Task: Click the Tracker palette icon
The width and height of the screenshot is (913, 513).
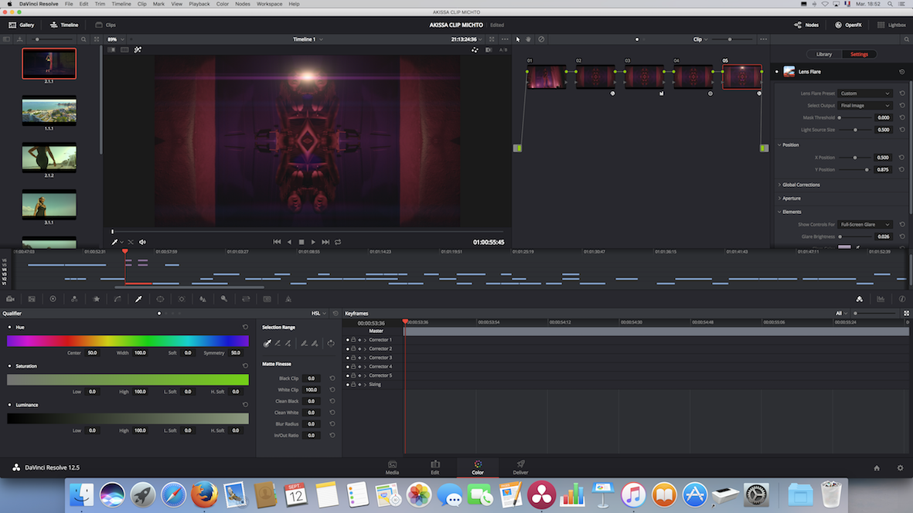Action: 182,298
